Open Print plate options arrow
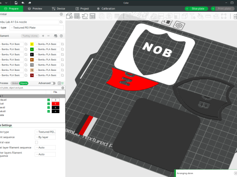 213,9
